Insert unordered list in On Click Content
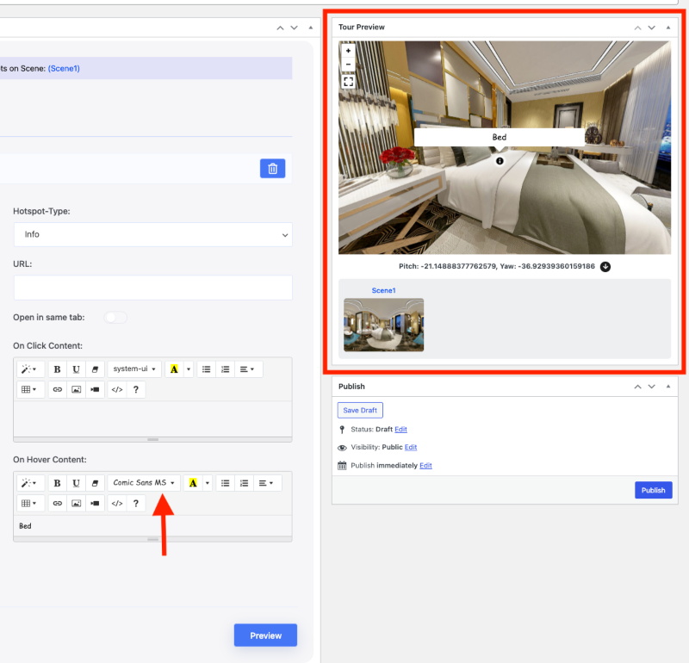Image resolution: width=689 pixels, height=663 pixels. point(206,369)
